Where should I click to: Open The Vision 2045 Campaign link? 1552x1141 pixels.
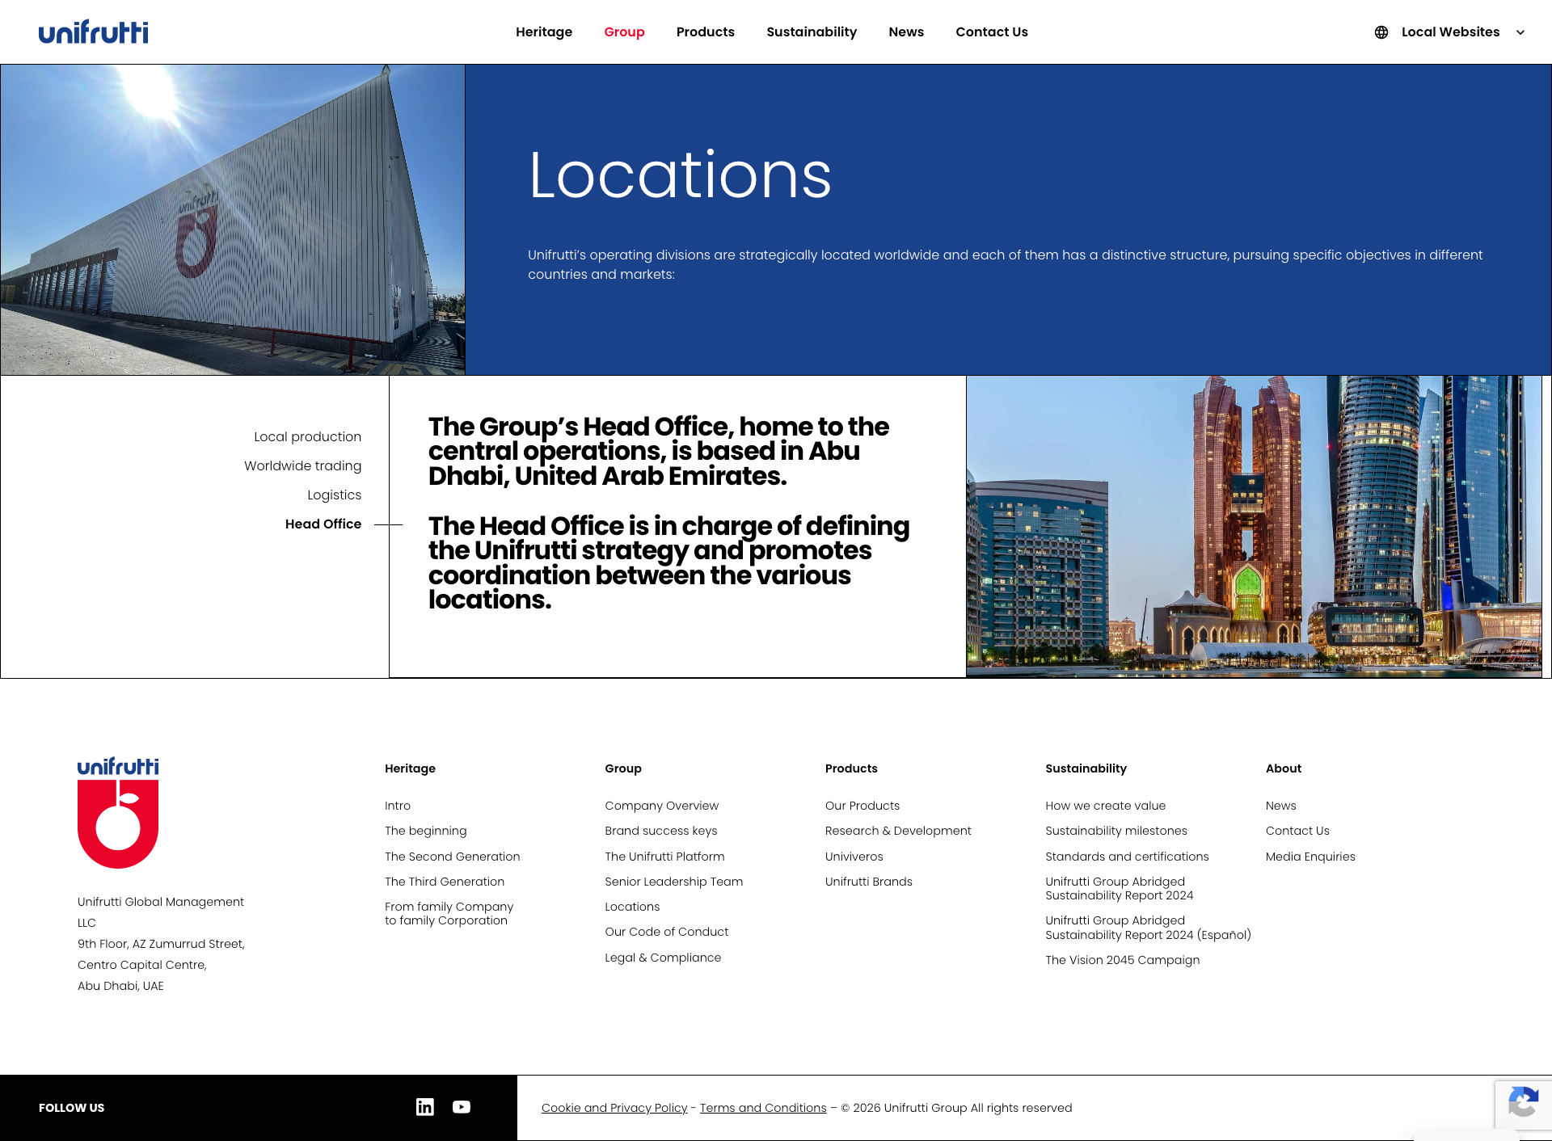tap(1123, 960)
